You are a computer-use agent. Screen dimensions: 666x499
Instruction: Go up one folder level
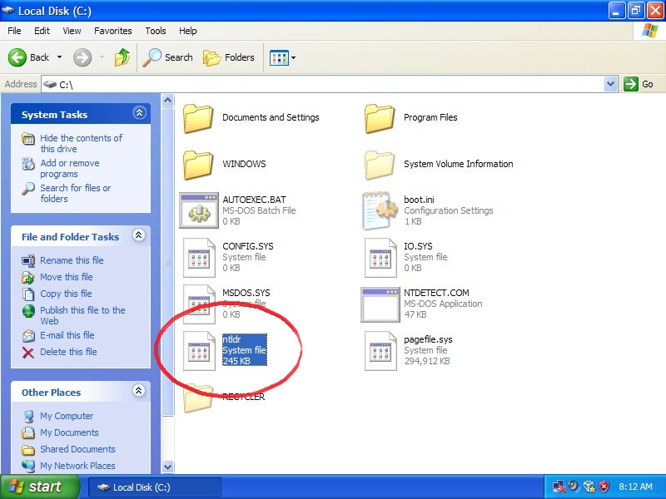point(122,57)
